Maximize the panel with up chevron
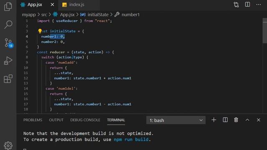 tap(247, 120)
